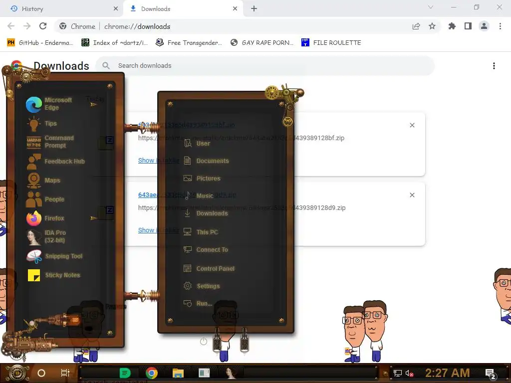Open Downloads folder in start menu panel
The height and width of the screenshot is (383, 511).
point(206,213)
